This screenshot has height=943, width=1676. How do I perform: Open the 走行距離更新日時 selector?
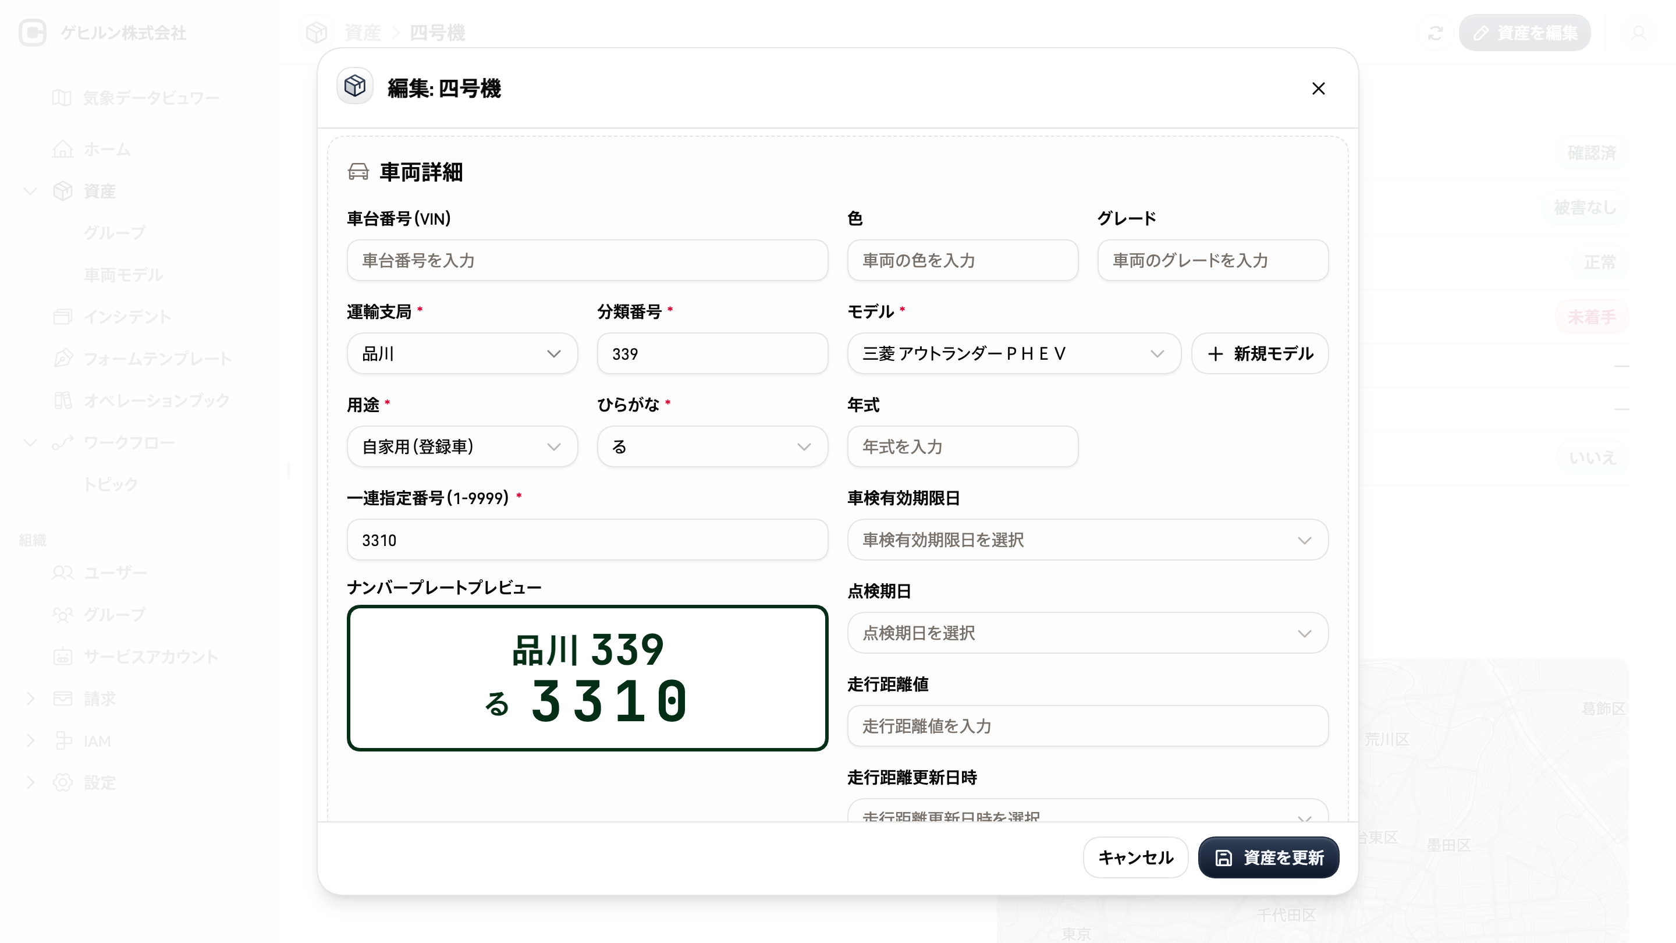1088,810
